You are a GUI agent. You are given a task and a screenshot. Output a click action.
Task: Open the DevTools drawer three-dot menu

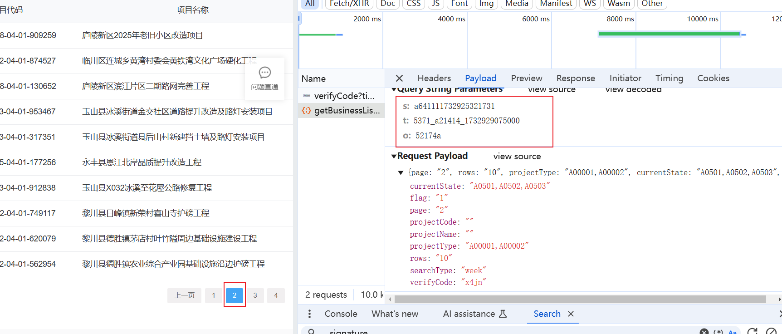coord(309,314)
